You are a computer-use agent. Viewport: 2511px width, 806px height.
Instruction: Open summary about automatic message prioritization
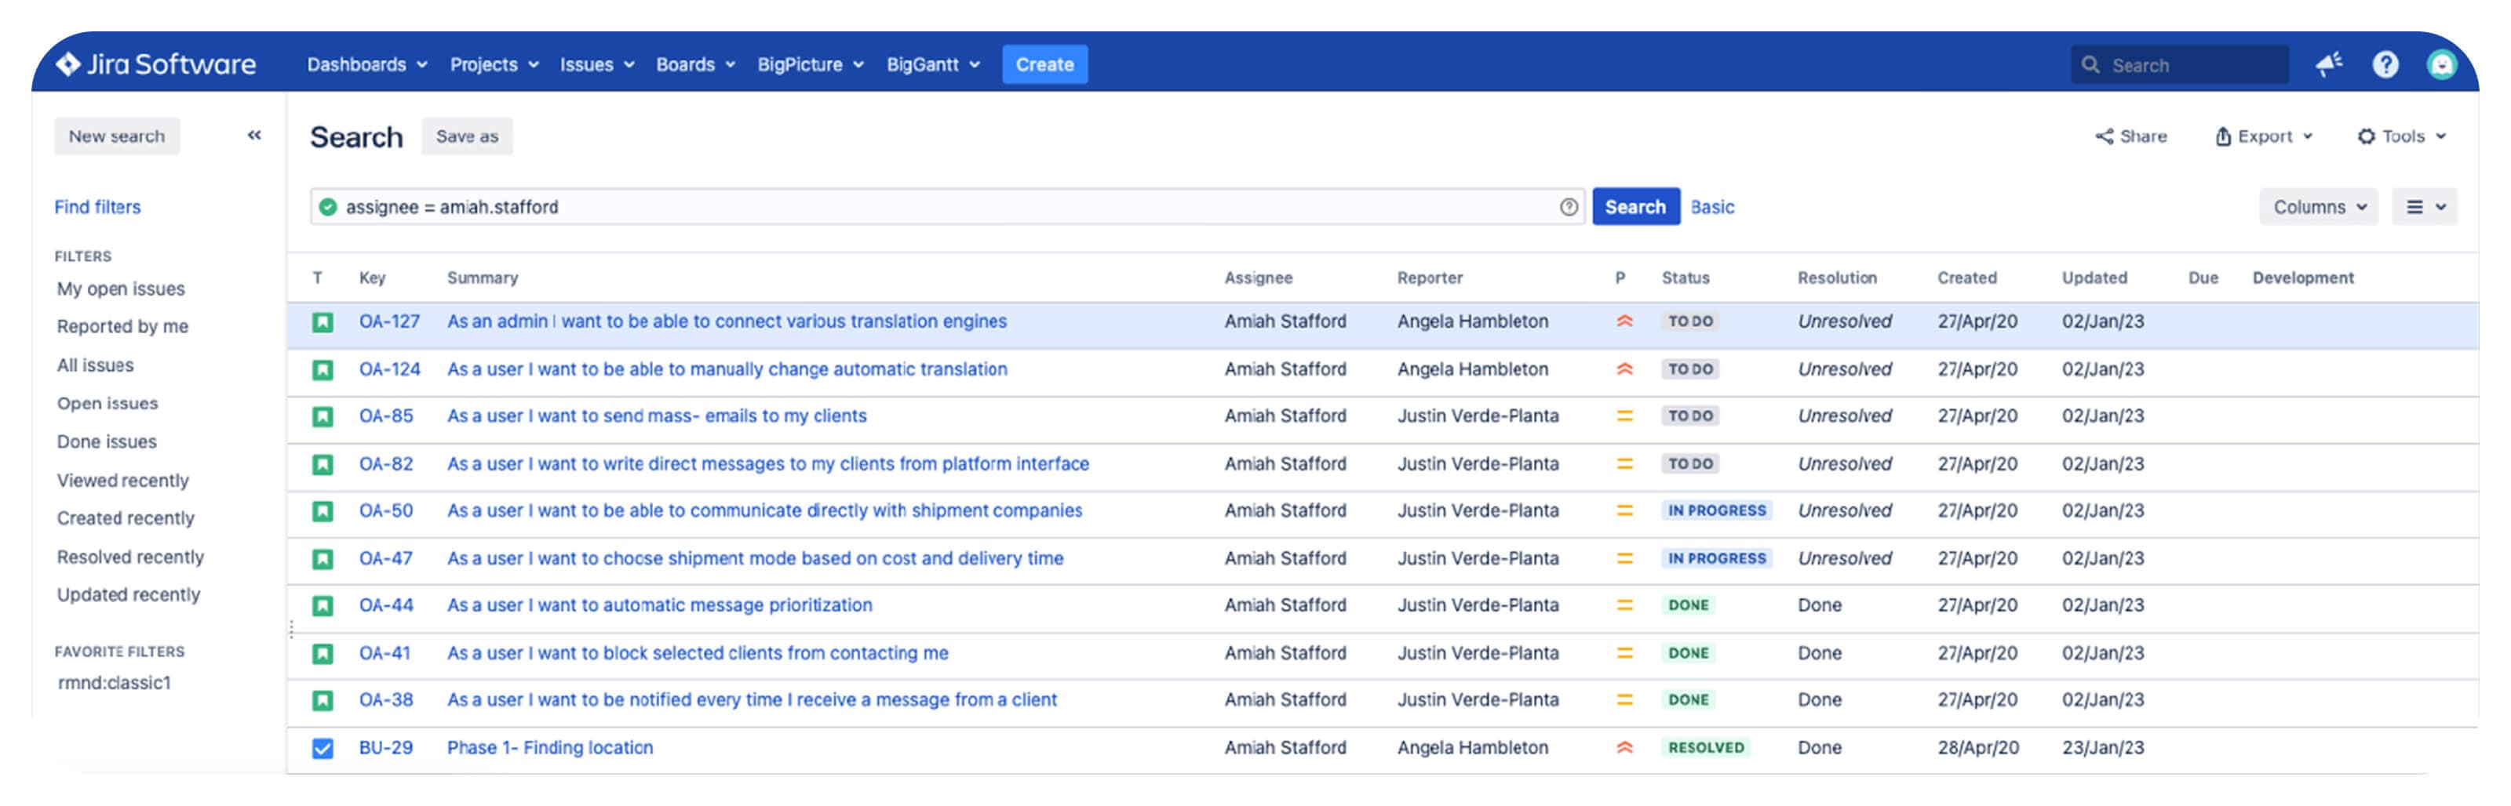659,604
